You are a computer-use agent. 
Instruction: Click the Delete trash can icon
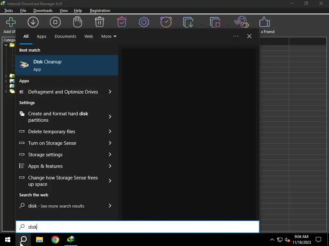(100, 22)
